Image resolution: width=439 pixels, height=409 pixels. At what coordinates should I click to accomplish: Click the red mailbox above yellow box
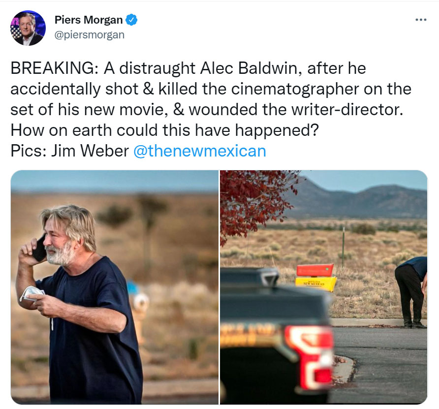315,270
